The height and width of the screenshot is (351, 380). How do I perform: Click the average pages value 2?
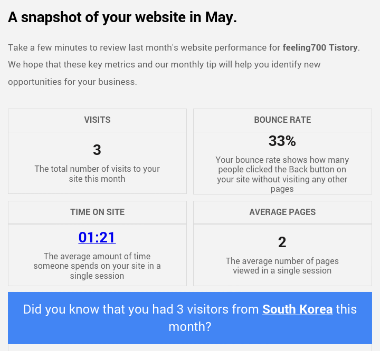coord(282,242)
